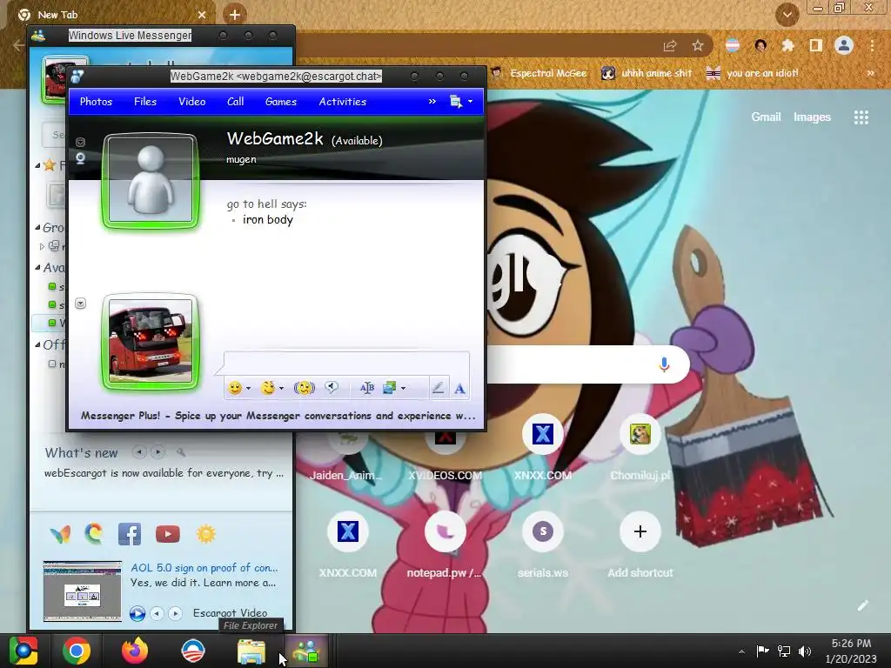Open the YouTube tab in Messenger
Image resolution: width=891 pixels, height=668 pixels.
tap(168, 534)
